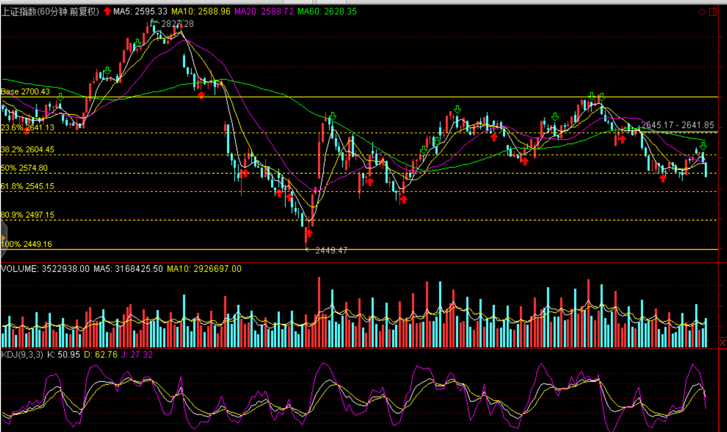This screenshot has height=432, width=727.
Task: Click the chart title 上证指数(60分钟 前复权)
Action: pos(50,11)
